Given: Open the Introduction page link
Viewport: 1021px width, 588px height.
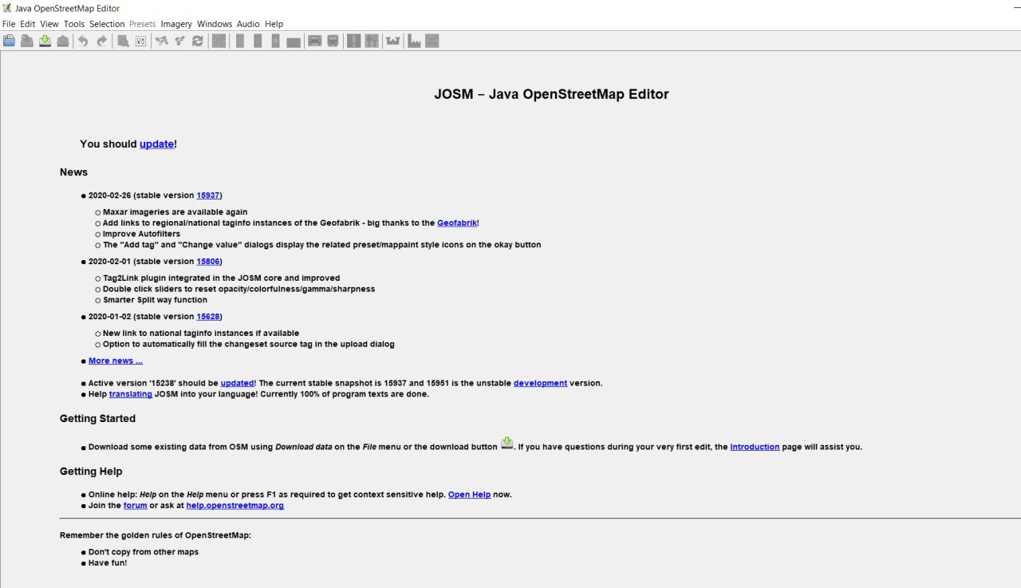Looking at the screenshot, I should [x=755, y=447].
